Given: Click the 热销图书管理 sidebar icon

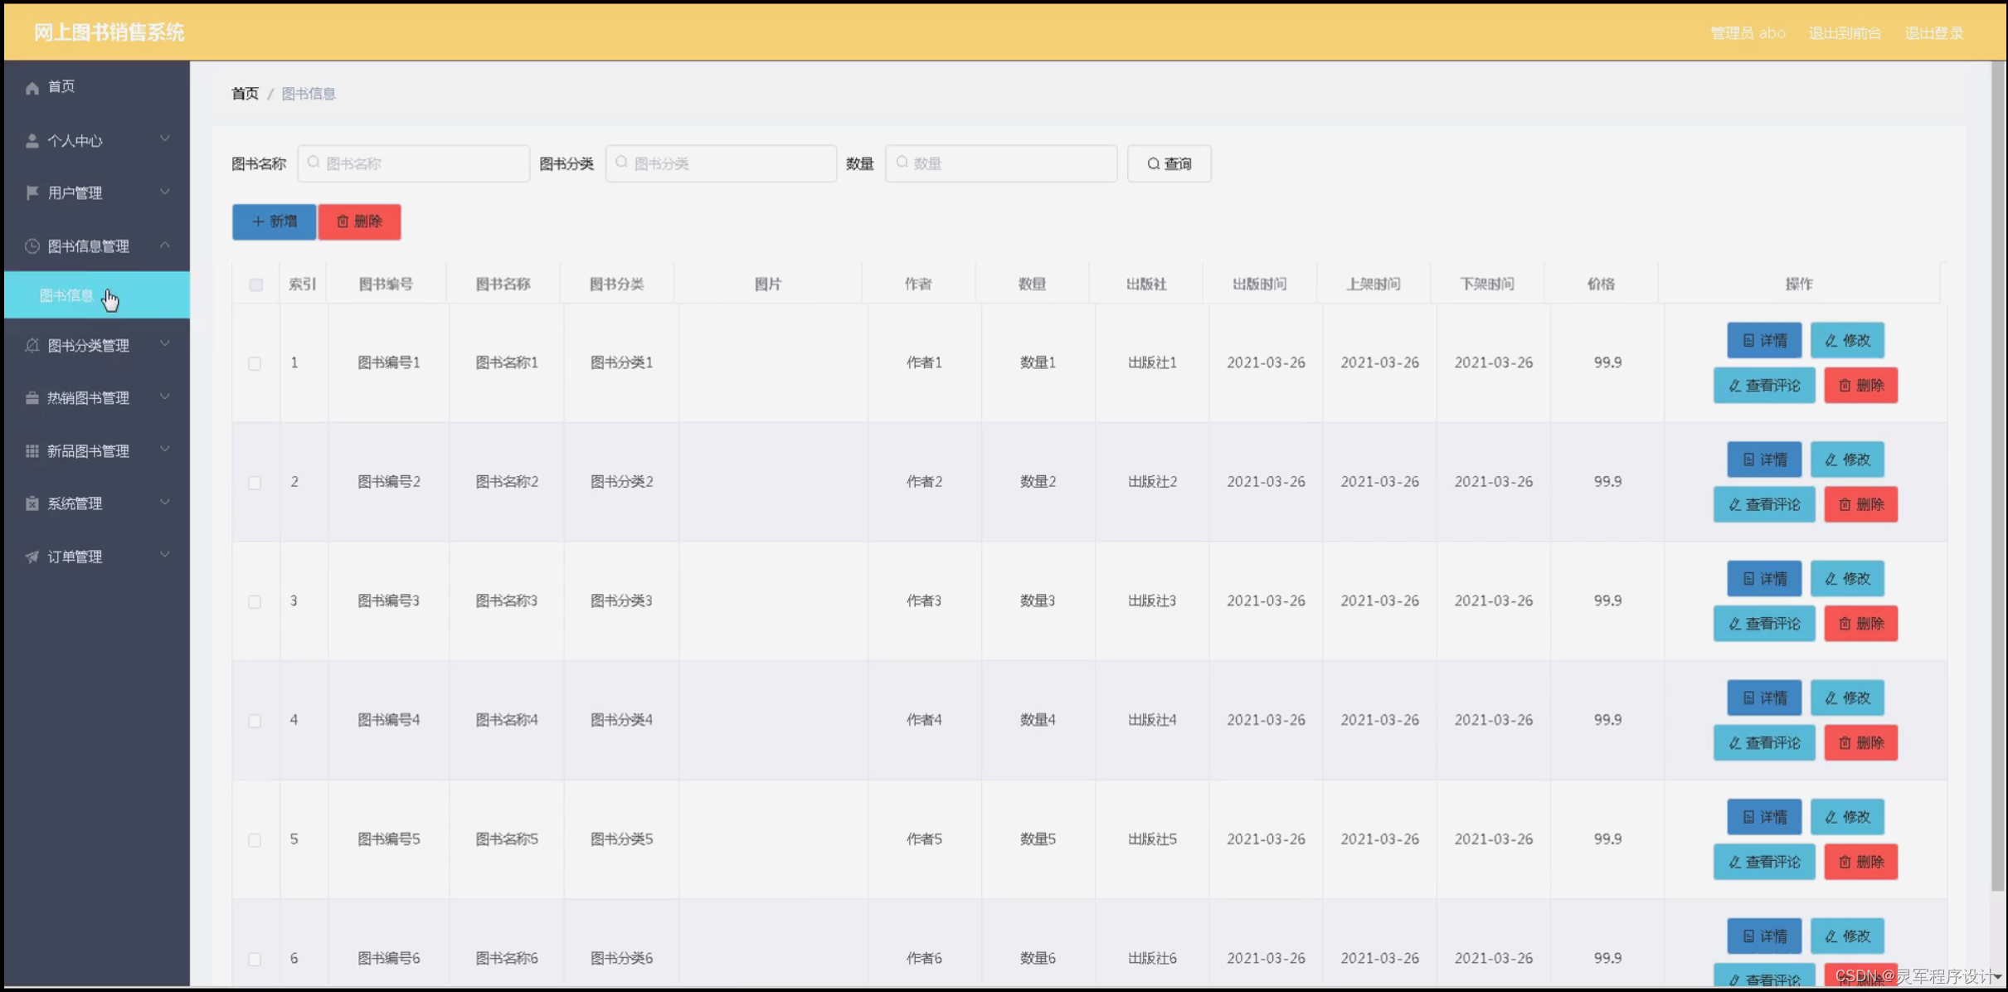Looking at the screenshot, I should (x=32, y=397).
